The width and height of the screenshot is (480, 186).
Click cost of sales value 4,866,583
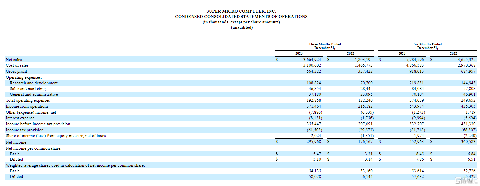415,65
